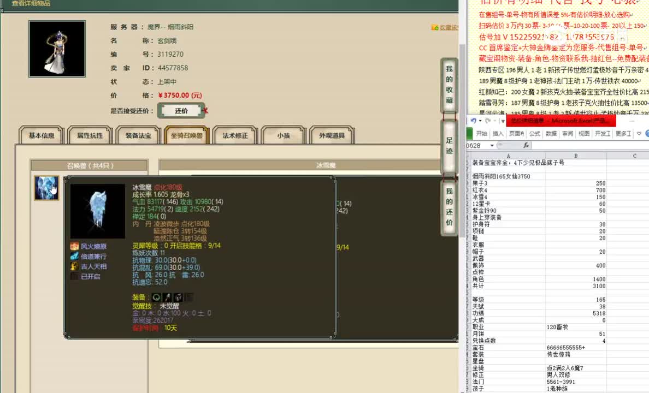This screenshot has width=649, height=393.
Task: Click the Excel cell labeled 果子3
Action: tap(508, 183)
